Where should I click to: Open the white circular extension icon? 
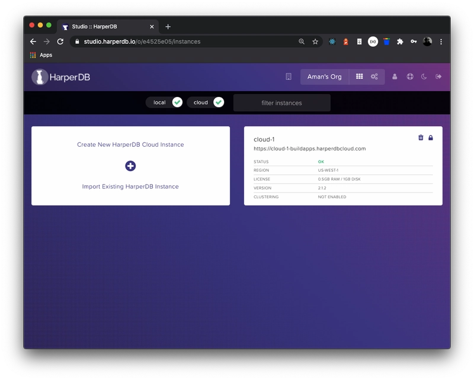coord(373,41)
